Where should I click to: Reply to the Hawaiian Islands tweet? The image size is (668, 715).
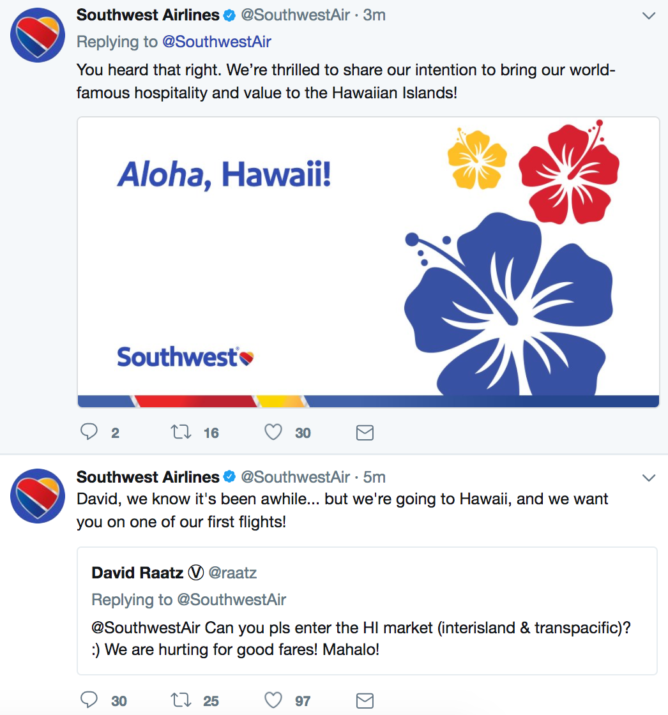[x=89, y=432]
